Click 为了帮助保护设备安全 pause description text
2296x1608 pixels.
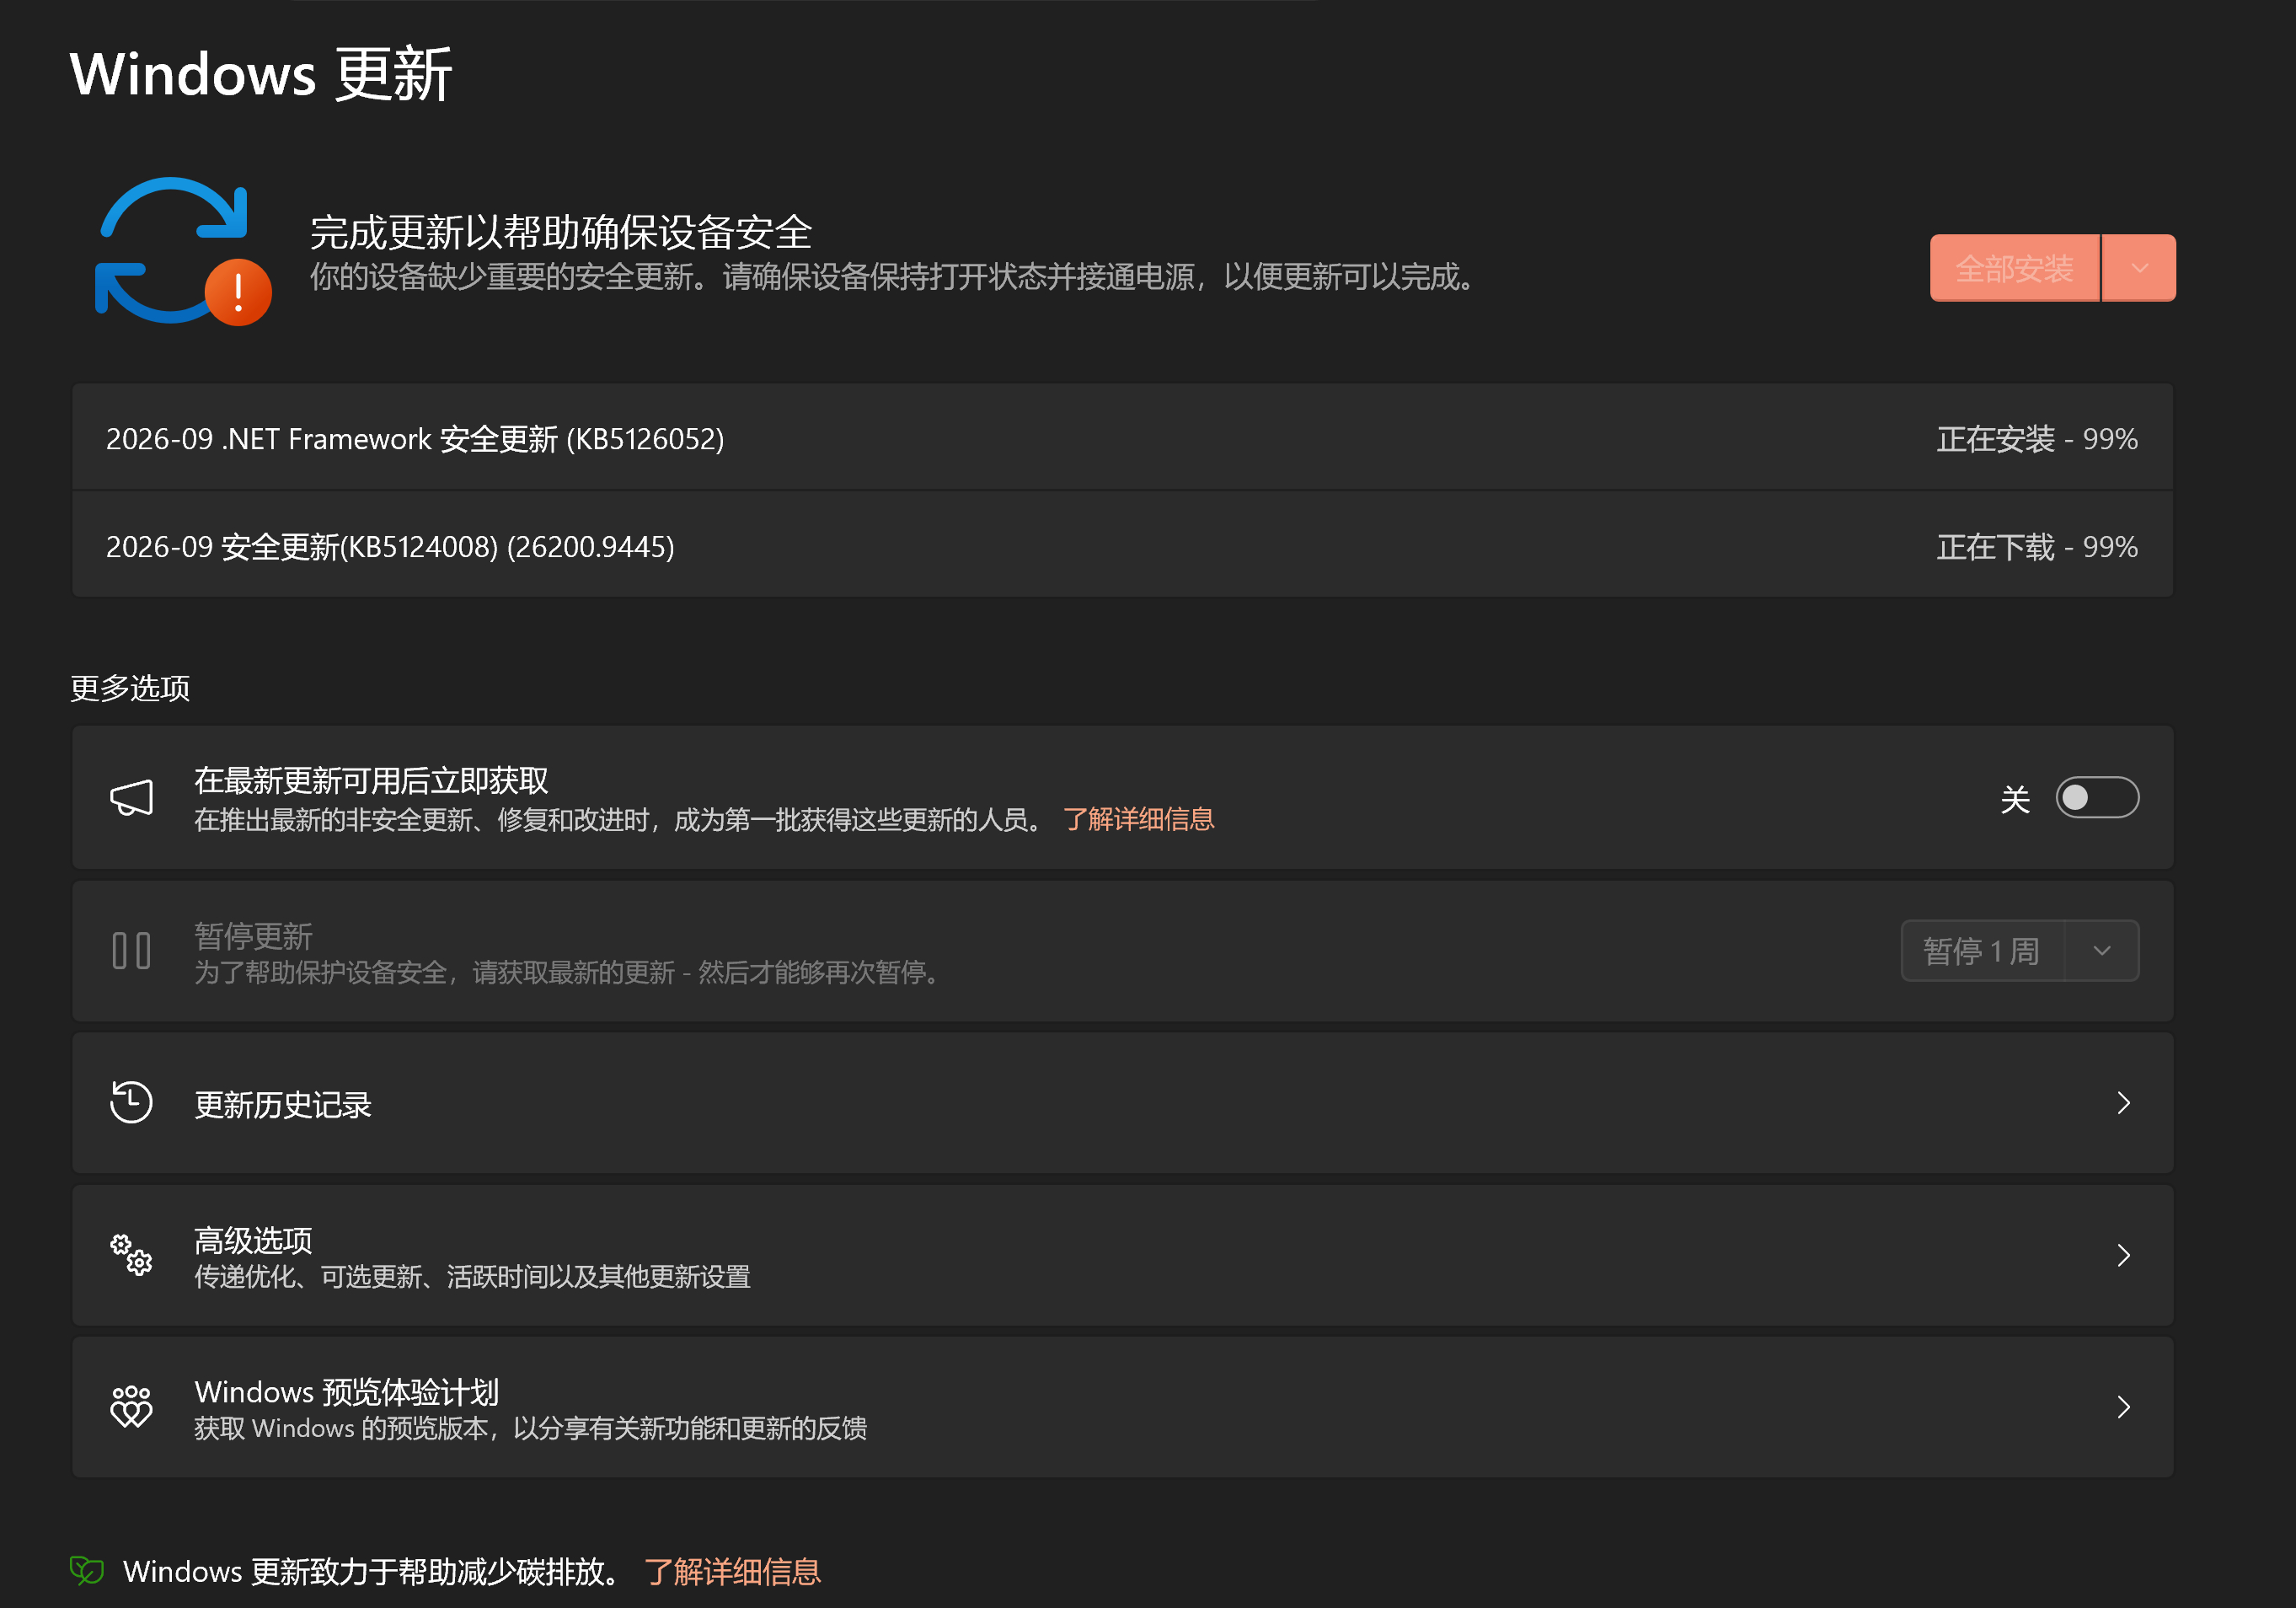[x=569, y=972]
